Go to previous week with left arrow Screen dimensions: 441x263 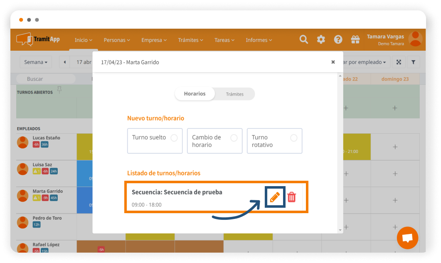click(x=65, y=62)
